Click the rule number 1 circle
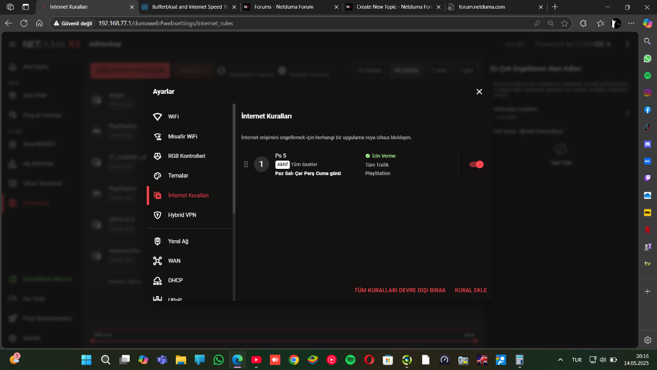 261,164
